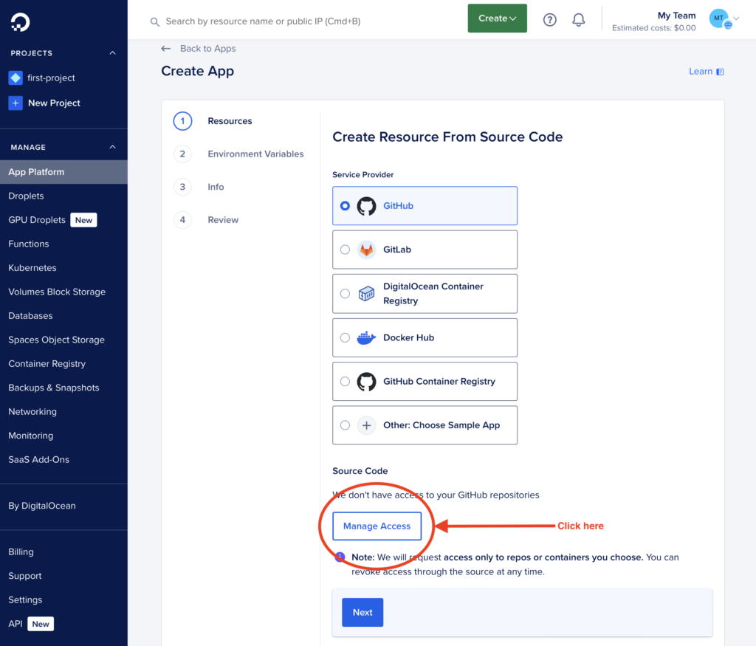Image resolution: width=756 pixels, height=646 pixels.
Task: Open first-project in sidebar
Action: 51,78
